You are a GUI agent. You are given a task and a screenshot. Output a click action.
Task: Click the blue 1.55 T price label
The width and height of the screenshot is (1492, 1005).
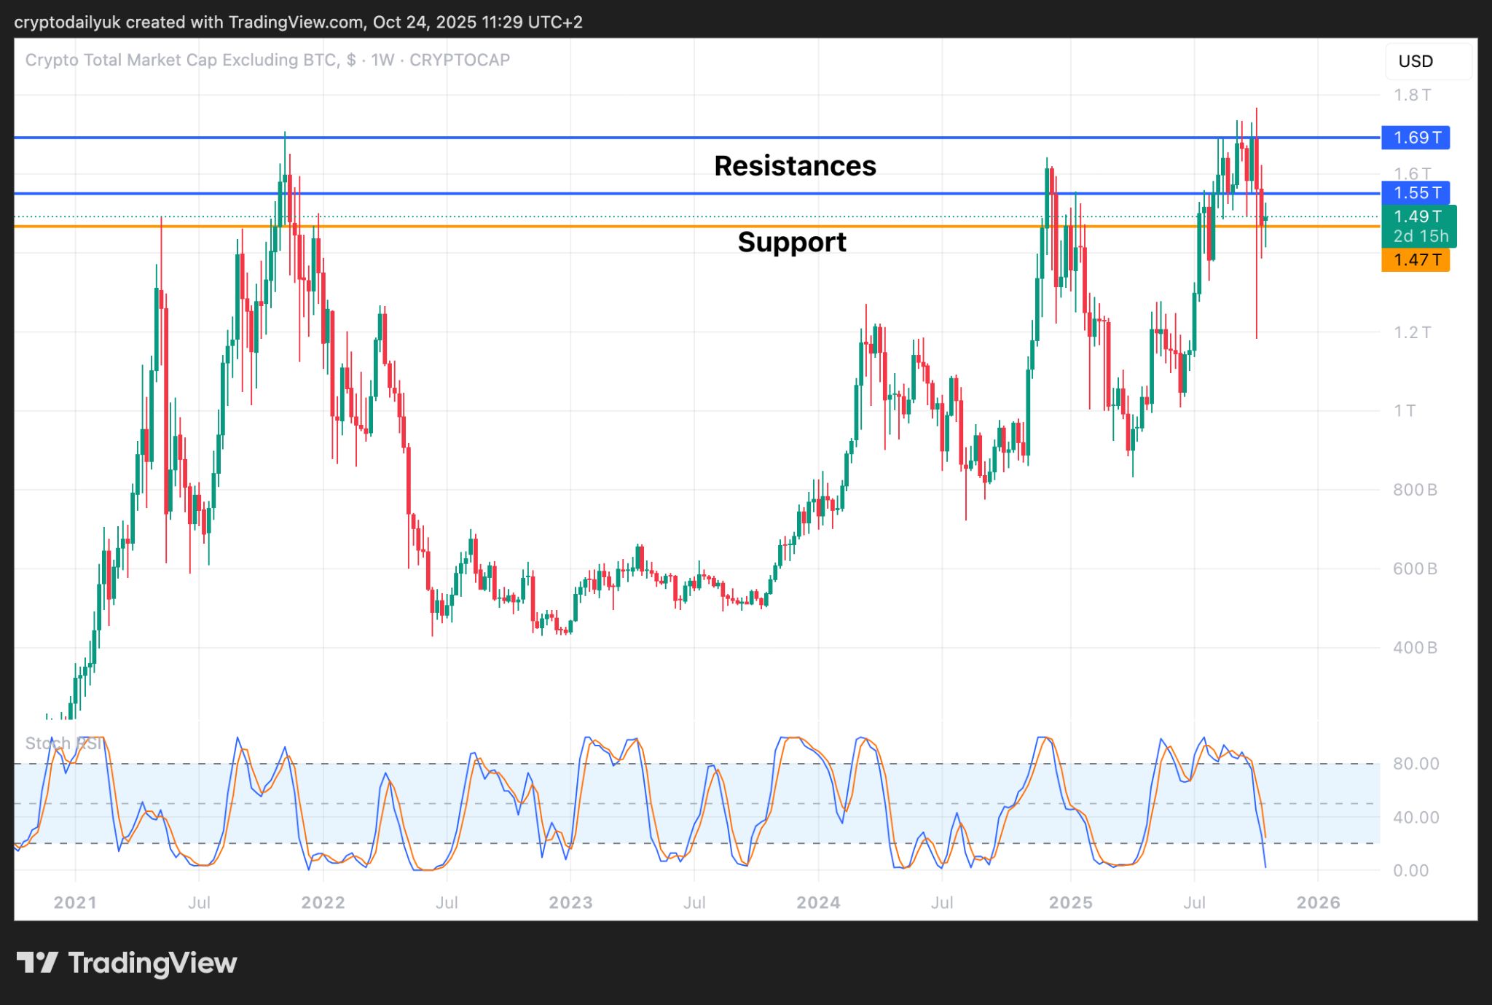1415,193
